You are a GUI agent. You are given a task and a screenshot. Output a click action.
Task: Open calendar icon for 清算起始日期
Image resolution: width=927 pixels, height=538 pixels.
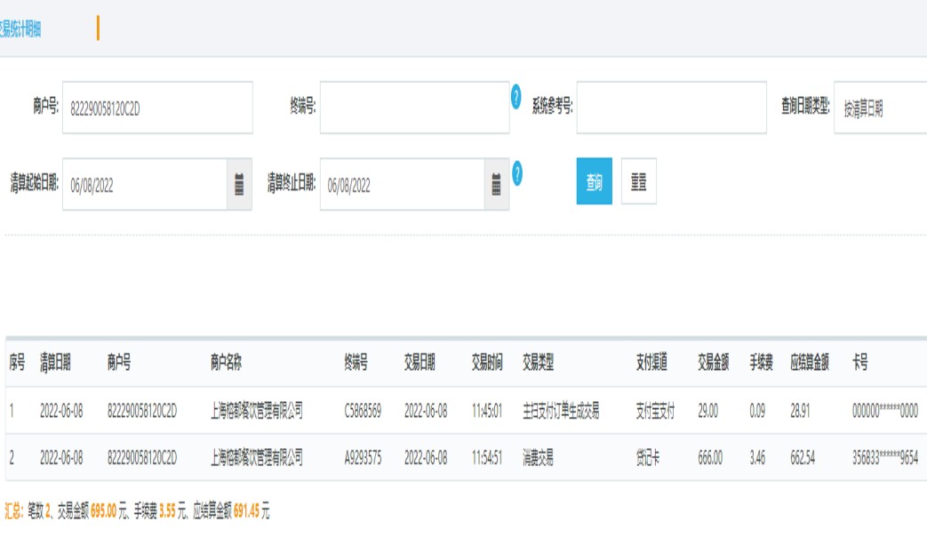coord(239,185)
